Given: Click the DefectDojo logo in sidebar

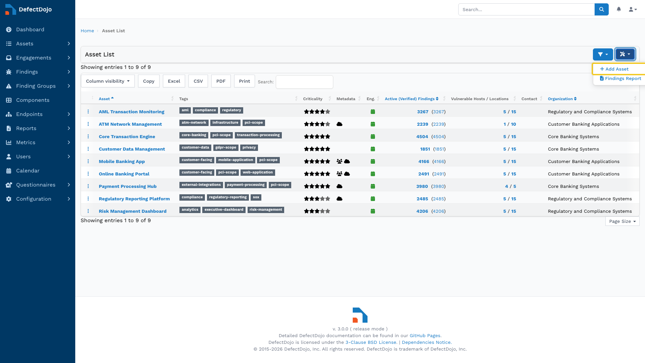Looking at the screenshot, I should pos(29,9).
